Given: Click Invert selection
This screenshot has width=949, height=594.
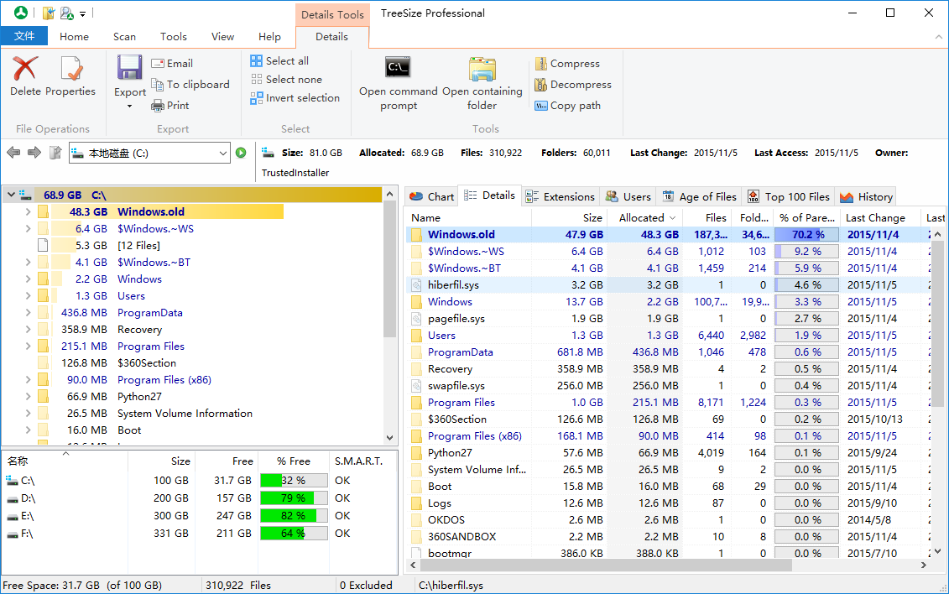Looking at the screenshot, I should tap(295, 98).
